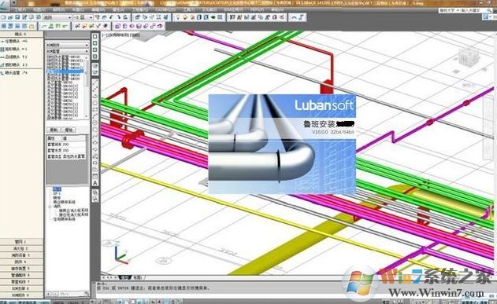Click the component list vertical scrollbar
Screen dimensions: 497x304
tap(87, 88)
